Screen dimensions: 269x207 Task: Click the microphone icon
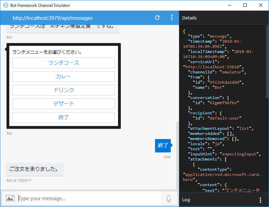[169, 198]
